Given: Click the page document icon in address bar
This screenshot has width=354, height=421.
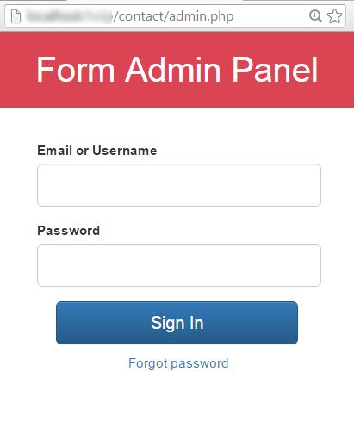Looking at the screenshot, I should 16,16.
